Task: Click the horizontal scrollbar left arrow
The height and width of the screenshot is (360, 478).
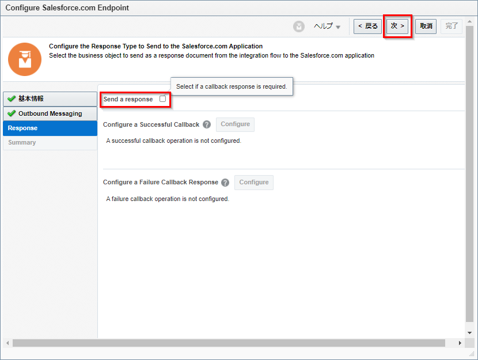Action: coord(7,343)
